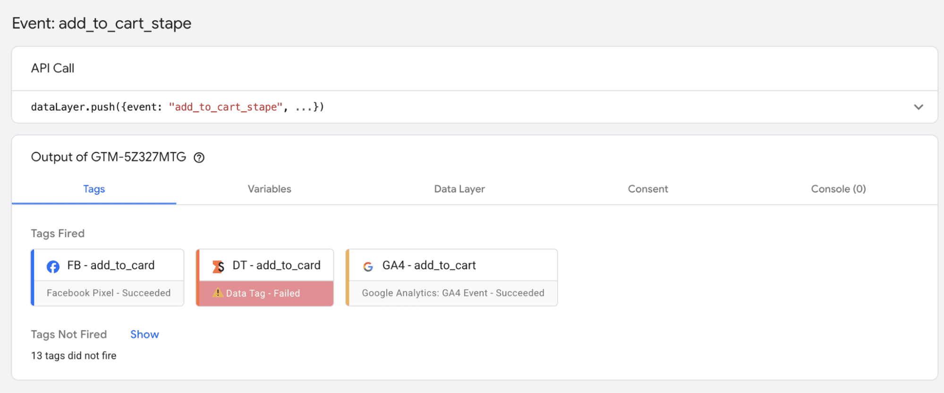Show the tags that were not fired
This screenshot has width=944, height=393.
[x=145, y=334]
